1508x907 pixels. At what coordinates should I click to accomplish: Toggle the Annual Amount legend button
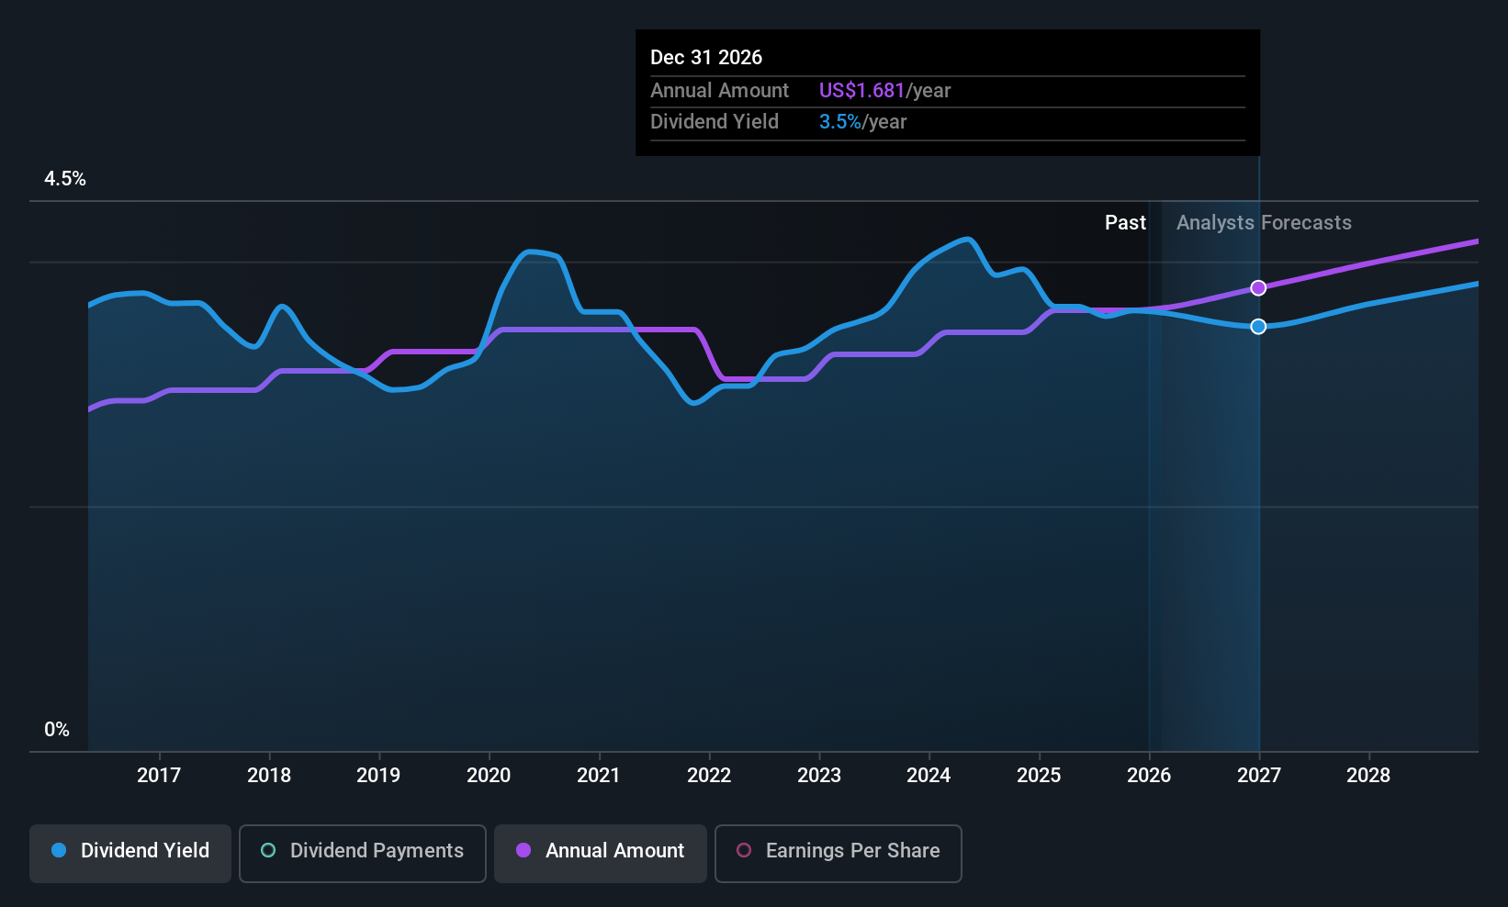601,853
